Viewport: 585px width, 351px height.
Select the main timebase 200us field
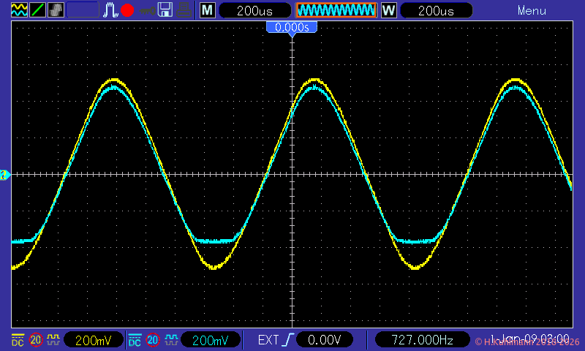(254, 10)
